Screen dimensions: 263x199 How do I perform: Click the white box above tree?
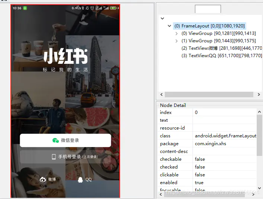pyautogui.click(x=208, y=9)
